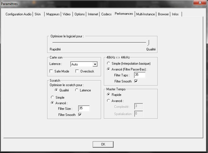
Task: Uncheck Filter Smooth under 48kHz section
Action: (x=136, y=81)
